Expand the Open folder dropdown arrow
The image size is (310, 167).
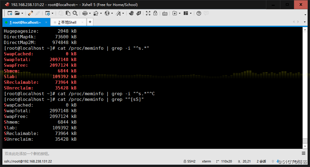22,13
